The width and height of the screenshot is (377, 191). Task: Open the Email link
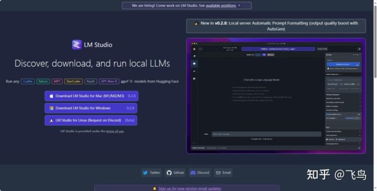pyautogui.click(x=223, y=173)
